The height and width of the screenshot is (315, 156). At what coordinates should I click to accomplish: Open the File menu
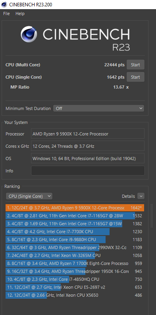click(6, 14)
